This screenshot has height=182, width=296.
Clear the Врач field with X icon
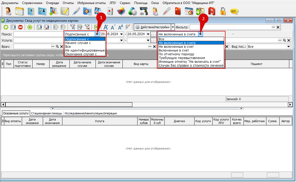click(61, 46)
